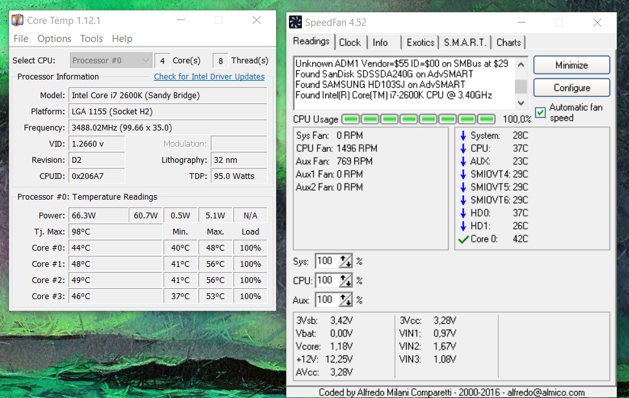Viewport: 629px width, 398px height.
Task: Click the blue arrow next to HD0
Action: click(x=463, y=213)
